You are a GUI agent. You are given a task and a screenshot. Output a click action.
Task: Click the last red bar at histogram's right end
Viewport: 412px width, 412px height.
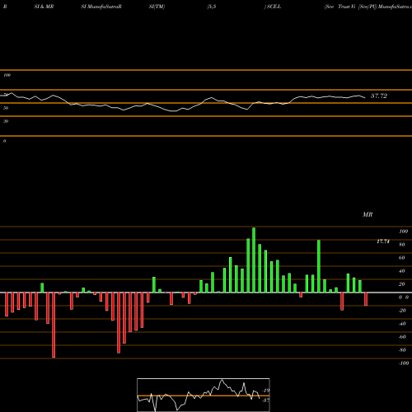coord(366,299)
